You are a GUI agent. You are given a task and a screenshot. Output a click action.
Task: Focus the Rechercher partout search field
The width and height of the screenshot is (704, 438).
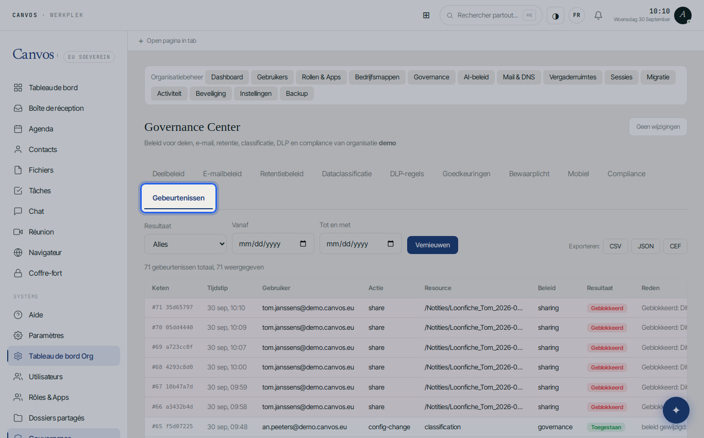[x=491, y=15]
